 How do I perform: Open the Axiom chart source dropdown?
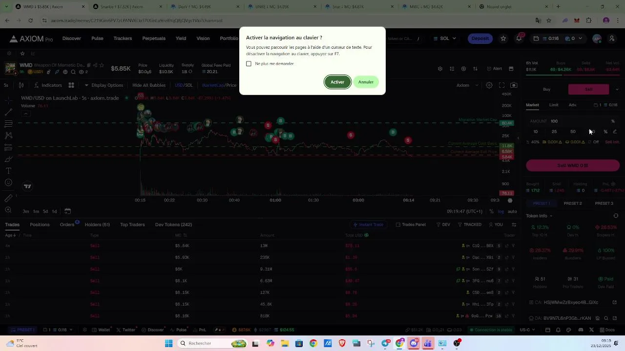467,85
